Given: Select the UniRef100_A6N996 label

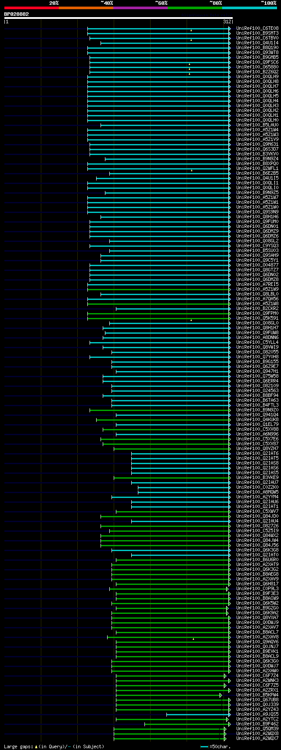Looking at the screenshot, I should pyautogui.click(x=257, y=434).
